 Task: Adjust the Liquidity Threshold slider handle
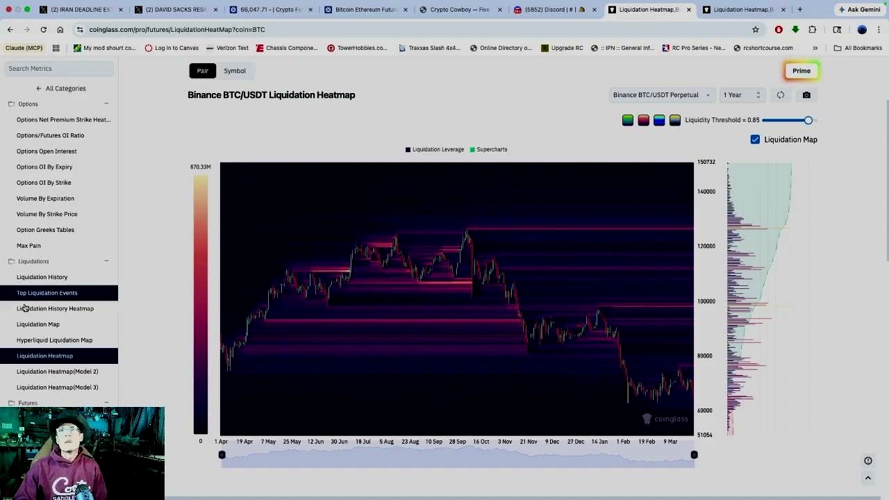(x=808, y=120)
